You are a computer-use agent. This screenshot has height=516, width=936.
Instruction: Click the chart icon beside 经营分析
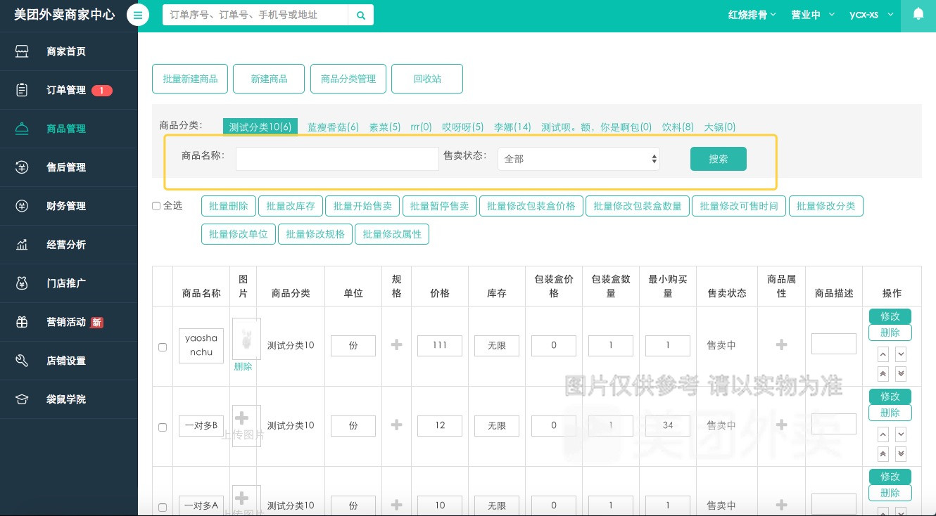pos(22,245)
